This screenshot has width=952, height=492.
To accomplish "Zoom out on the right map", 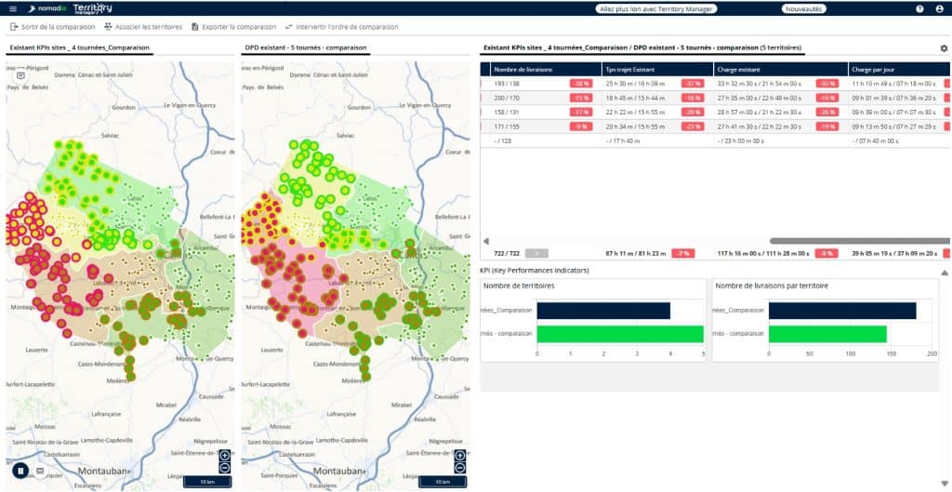I will coord(460,468).
